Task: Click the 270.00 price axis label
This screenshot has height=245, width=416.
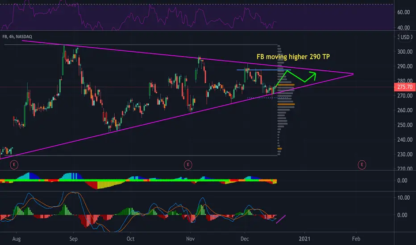Action: (x=404, y=96)
